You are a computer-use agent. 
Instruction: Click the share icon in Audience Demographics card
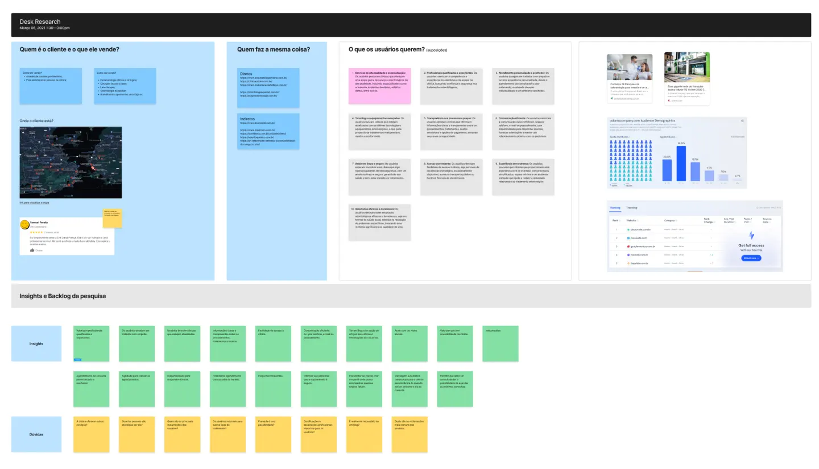coord(742,121)
